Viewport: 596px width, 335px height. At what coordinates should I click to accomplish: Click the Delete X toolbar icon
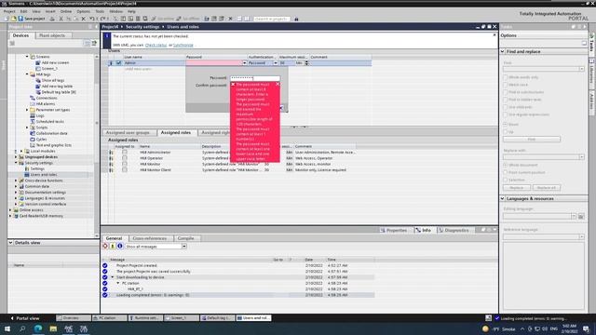click(x=84, y=19)
